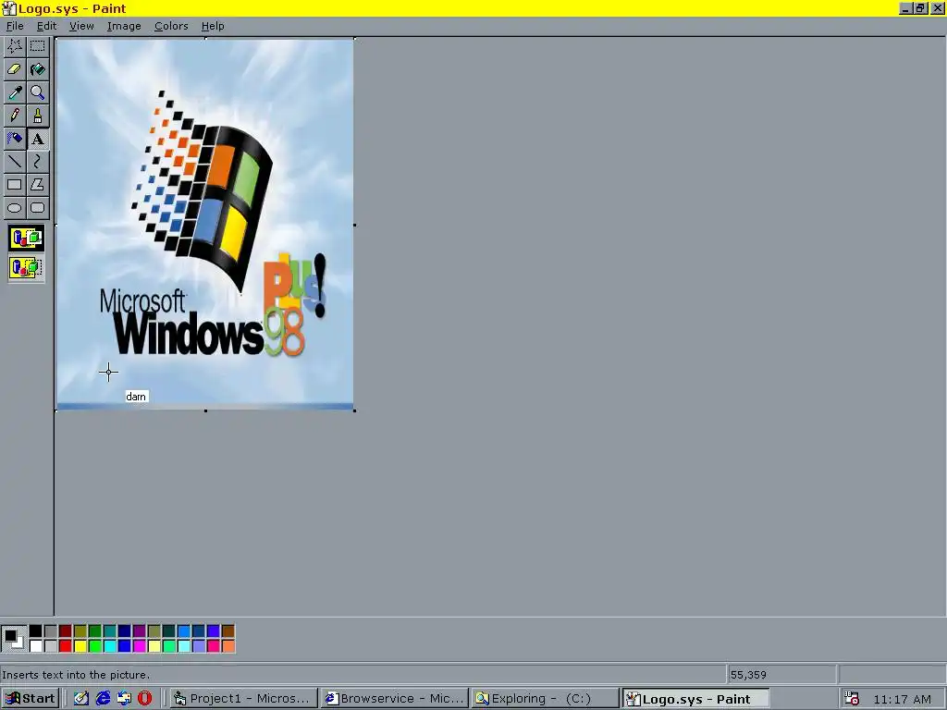Click the '55,359' cursor coordinates readout
This screenshot has width=947, height=710.
click(x=748, y=674)
